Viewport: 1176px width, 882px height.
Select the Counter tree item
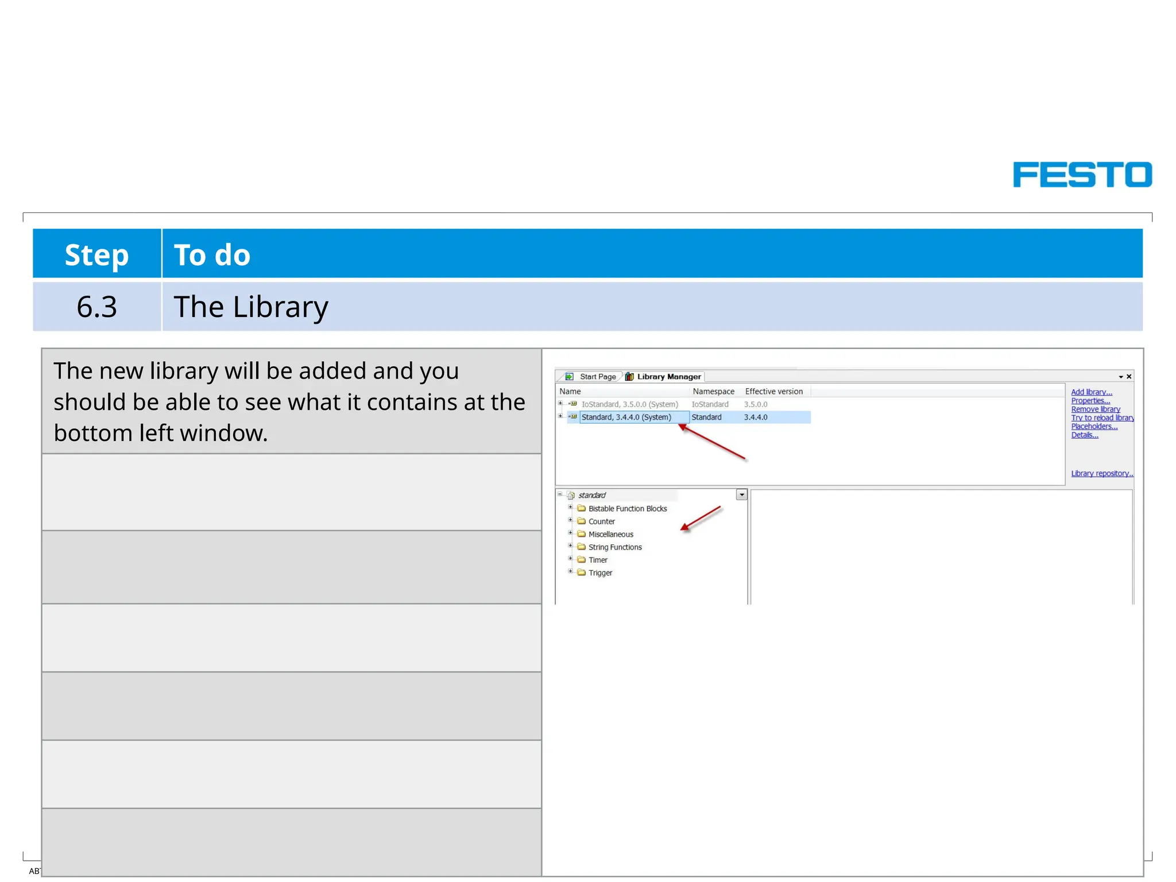(x=602, y=521)
